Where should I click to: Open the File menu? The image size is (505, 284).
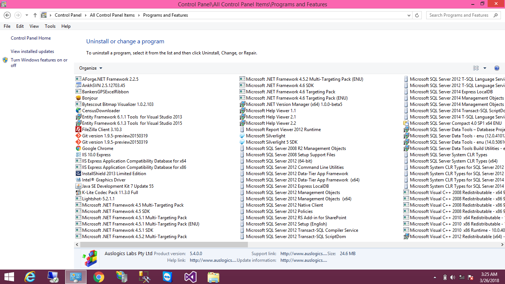click(x=7, y=26)
